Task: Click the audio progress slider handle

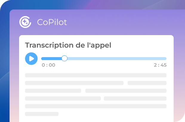Action: (x=64, y=58)
